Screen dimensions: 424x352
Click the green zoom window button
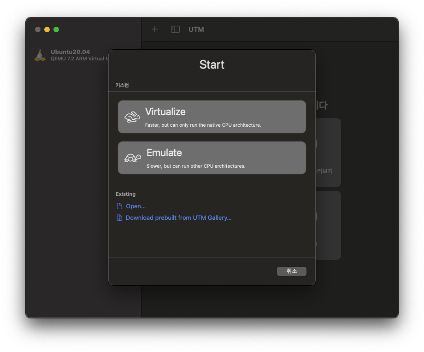[x=56, y=29]
